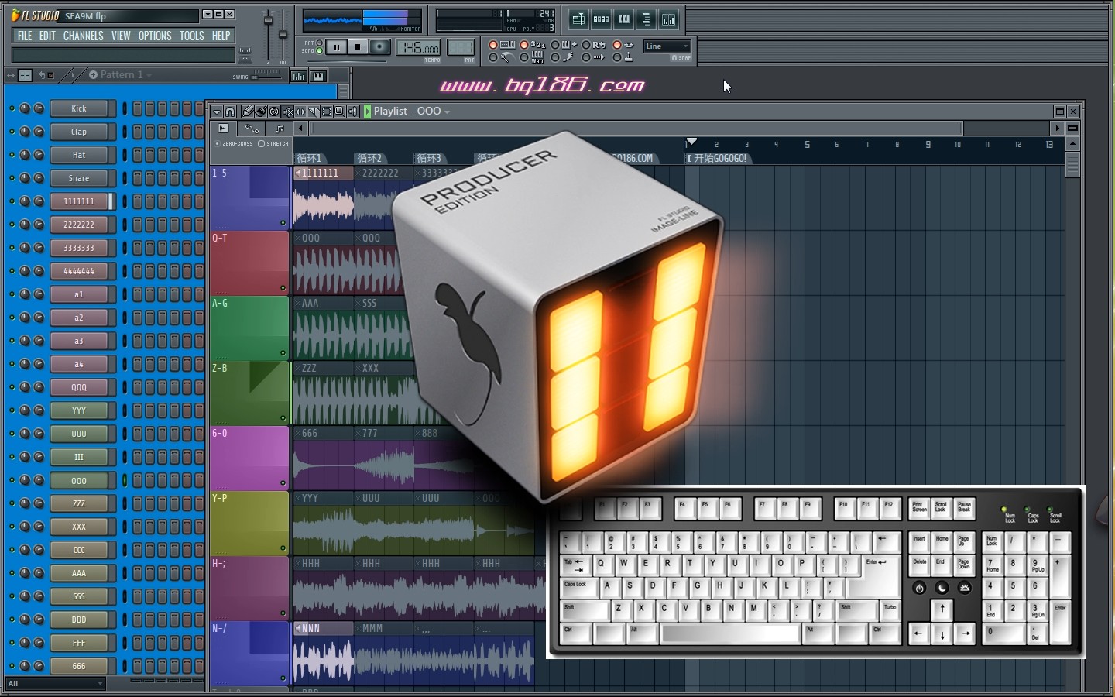Select the STRETCH radio option
Image resolution: width=1115 pixels, height=697 pixels.
(x=262, y=144)
